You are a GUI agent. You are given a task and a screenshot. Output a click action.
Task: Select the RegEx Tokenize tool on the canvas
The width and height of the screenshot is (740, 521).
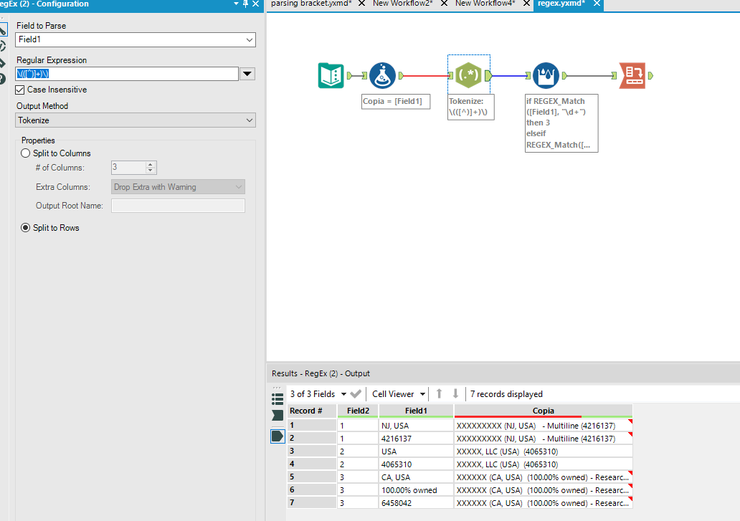tap(468, 75)
